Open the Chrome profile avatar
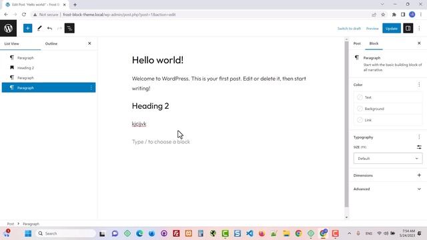 pyautogui.click(x=412, y=15)
